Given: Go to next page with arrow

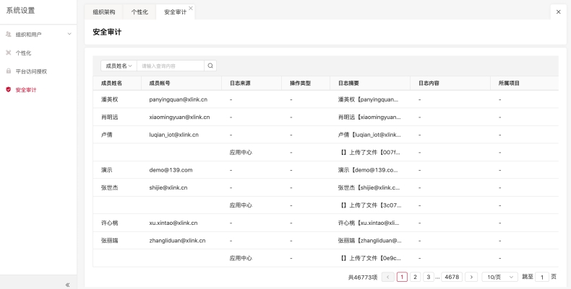Looking at the screenshot, I should [471, 277].
